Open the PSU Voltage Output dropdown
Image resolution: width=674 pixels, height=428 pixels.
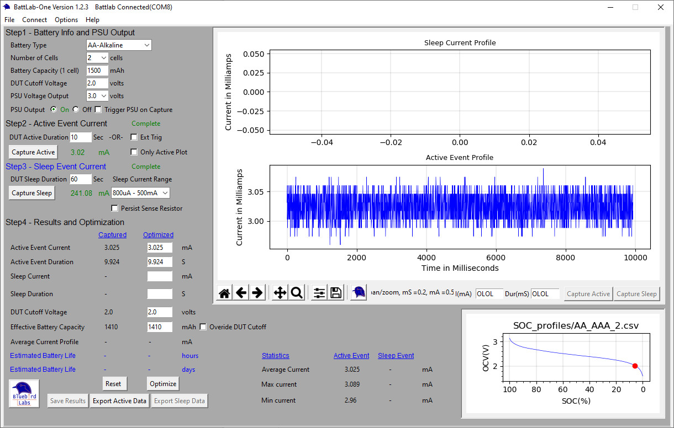pyautogui.click(x=97, y=96)
